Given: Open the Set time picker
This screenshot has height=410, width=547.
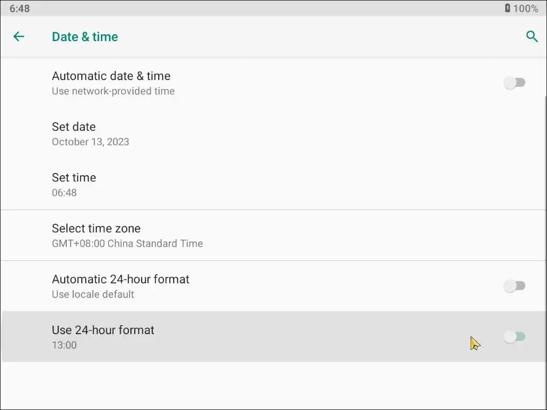Looking at the screenshot, I should pyautogui.click(x=74, y=178).
